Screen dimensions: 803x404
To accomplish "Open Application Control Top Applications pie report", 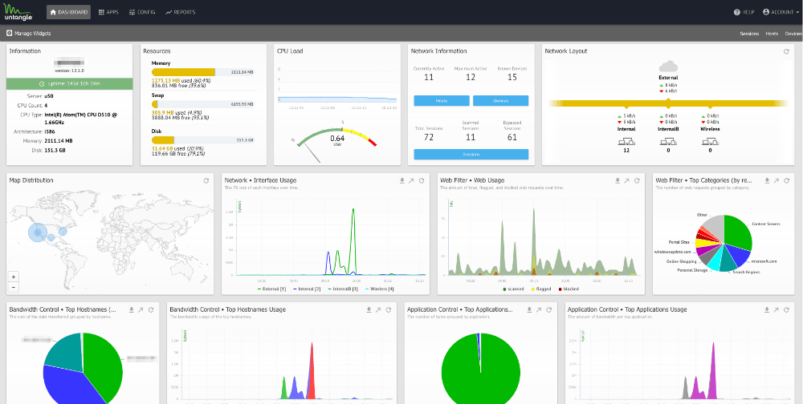I will 540,309.
